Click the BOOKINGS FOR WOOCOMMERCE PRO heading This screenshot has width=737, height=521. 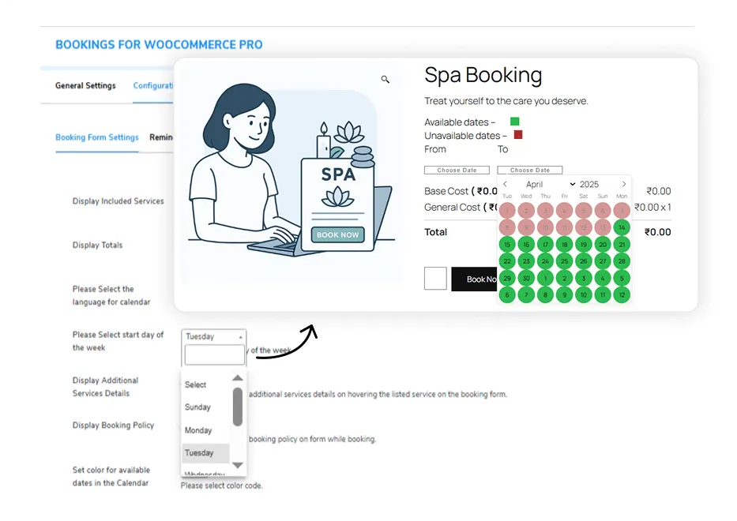[159, 45]
